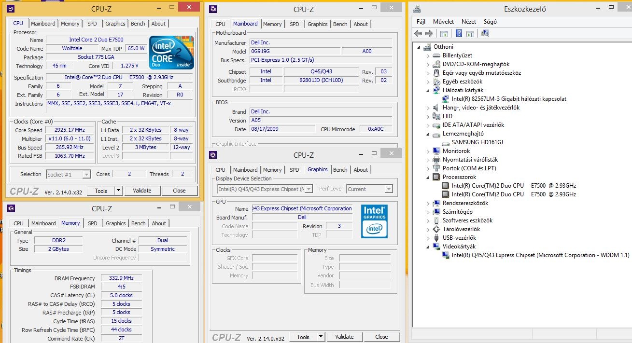
Task: Click the Intel Graphics logo in Graphics tab
Action: click(374, 221)
